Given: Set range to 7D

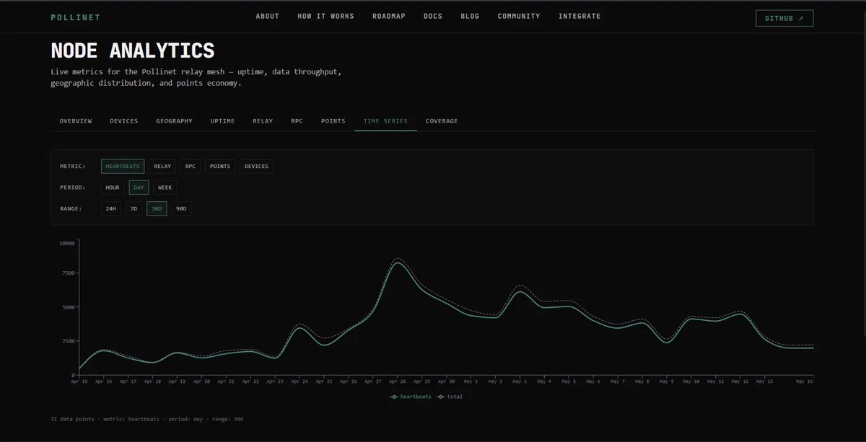Looking at the screenshot, I should coord(134,208).
